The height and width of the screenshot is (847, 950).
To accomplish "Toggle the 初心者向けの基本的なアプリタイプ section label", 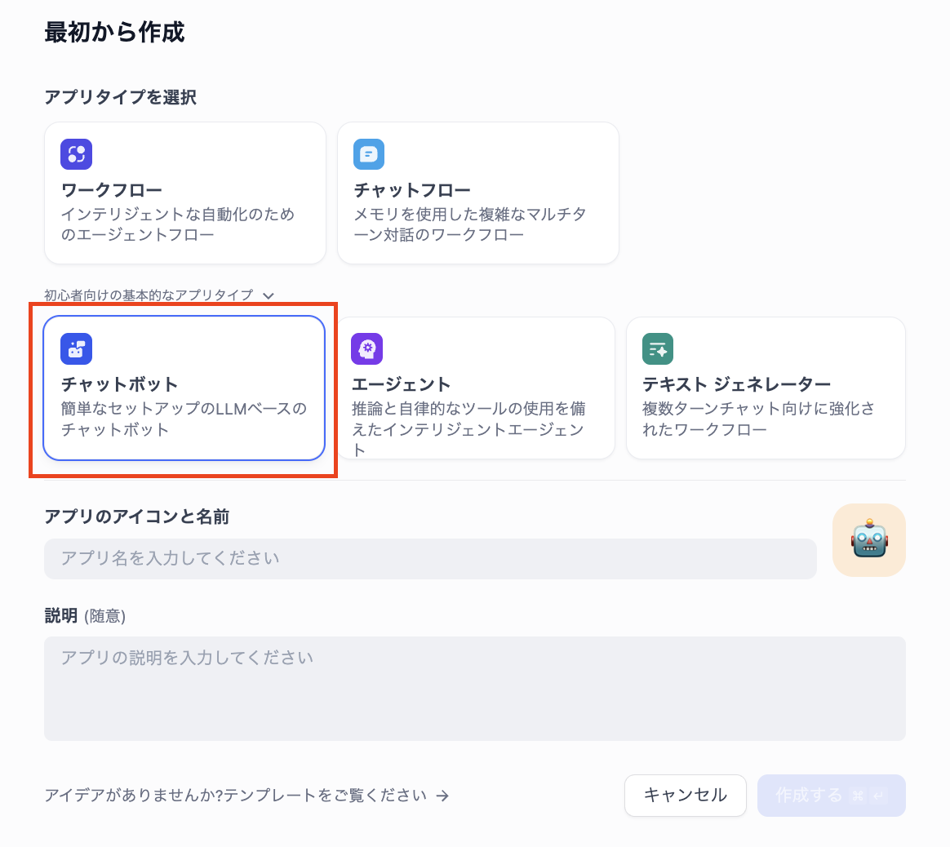I will tap(149, 295).
